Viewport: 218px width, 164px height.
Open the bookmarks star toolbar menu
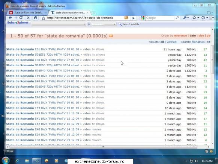194,18
